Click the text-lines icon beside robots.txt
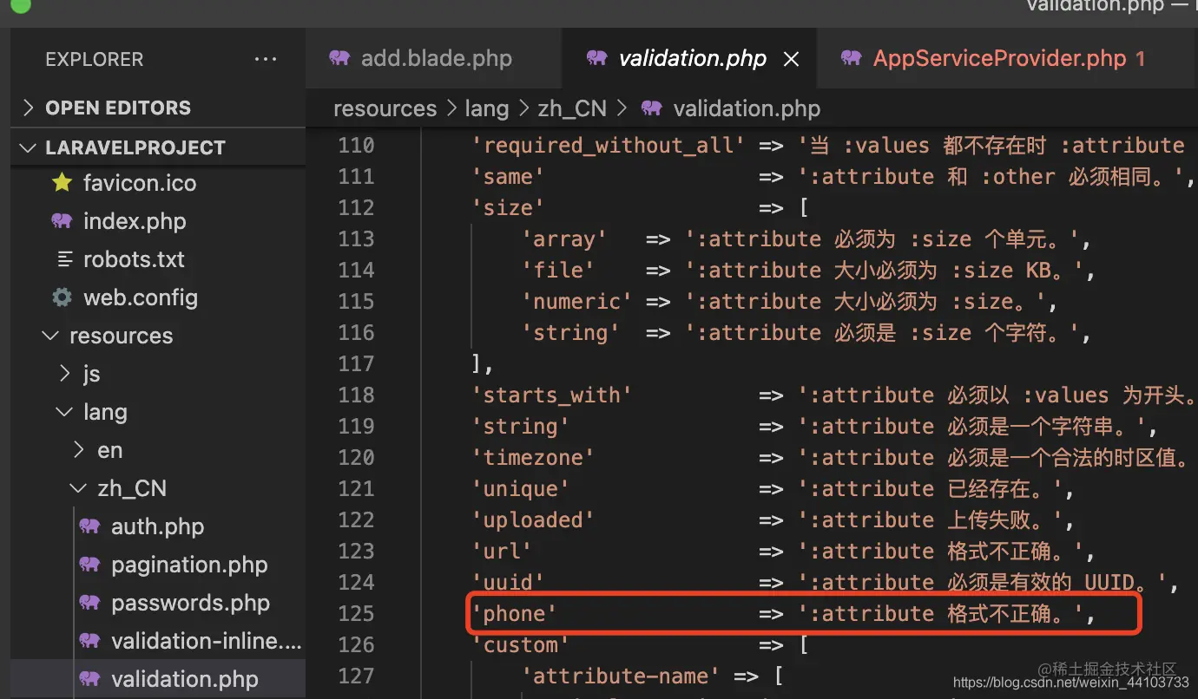Viewport: 1198px width, 699px height. coord(64,259)
